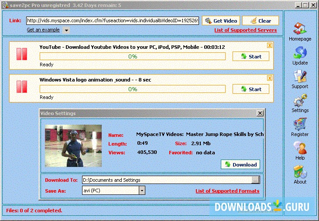Minimize the save2pc window
Viewport: 319px width, 221px height.
coord(298,5)
